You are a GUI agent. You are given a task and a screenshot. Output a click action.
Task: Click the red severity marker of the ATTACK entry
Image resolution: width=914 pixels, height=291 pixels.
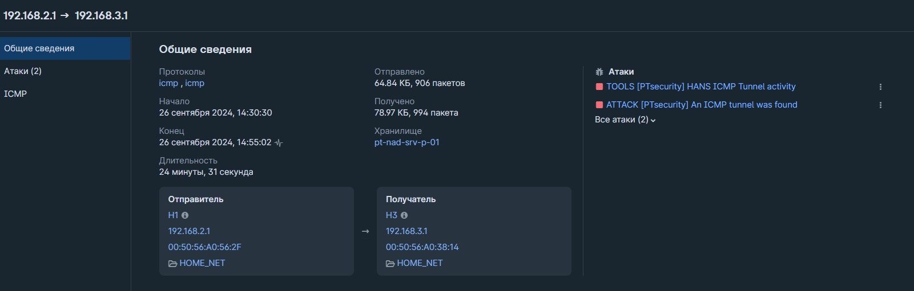coord(599,105)
